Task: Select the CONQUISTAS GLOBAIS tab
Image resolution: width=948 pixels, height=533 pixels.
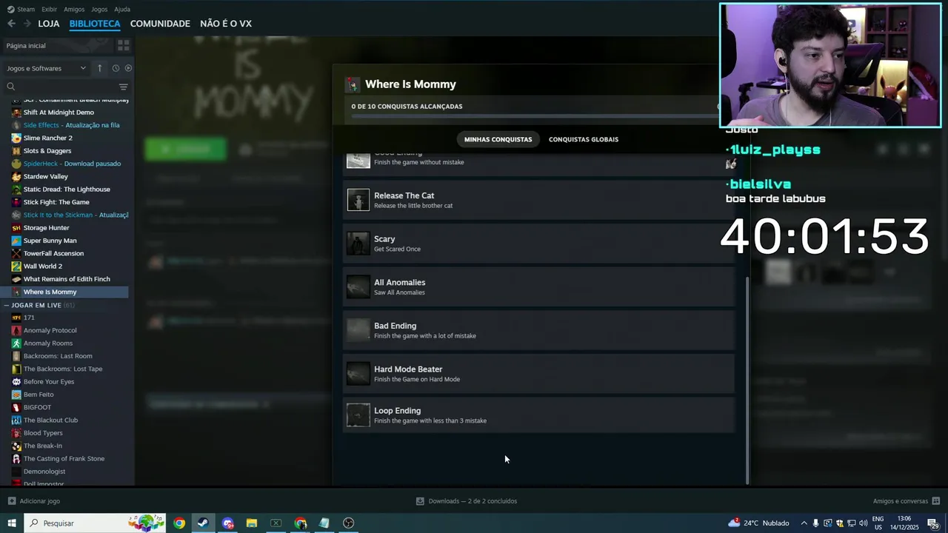Action: coord(584,139)
